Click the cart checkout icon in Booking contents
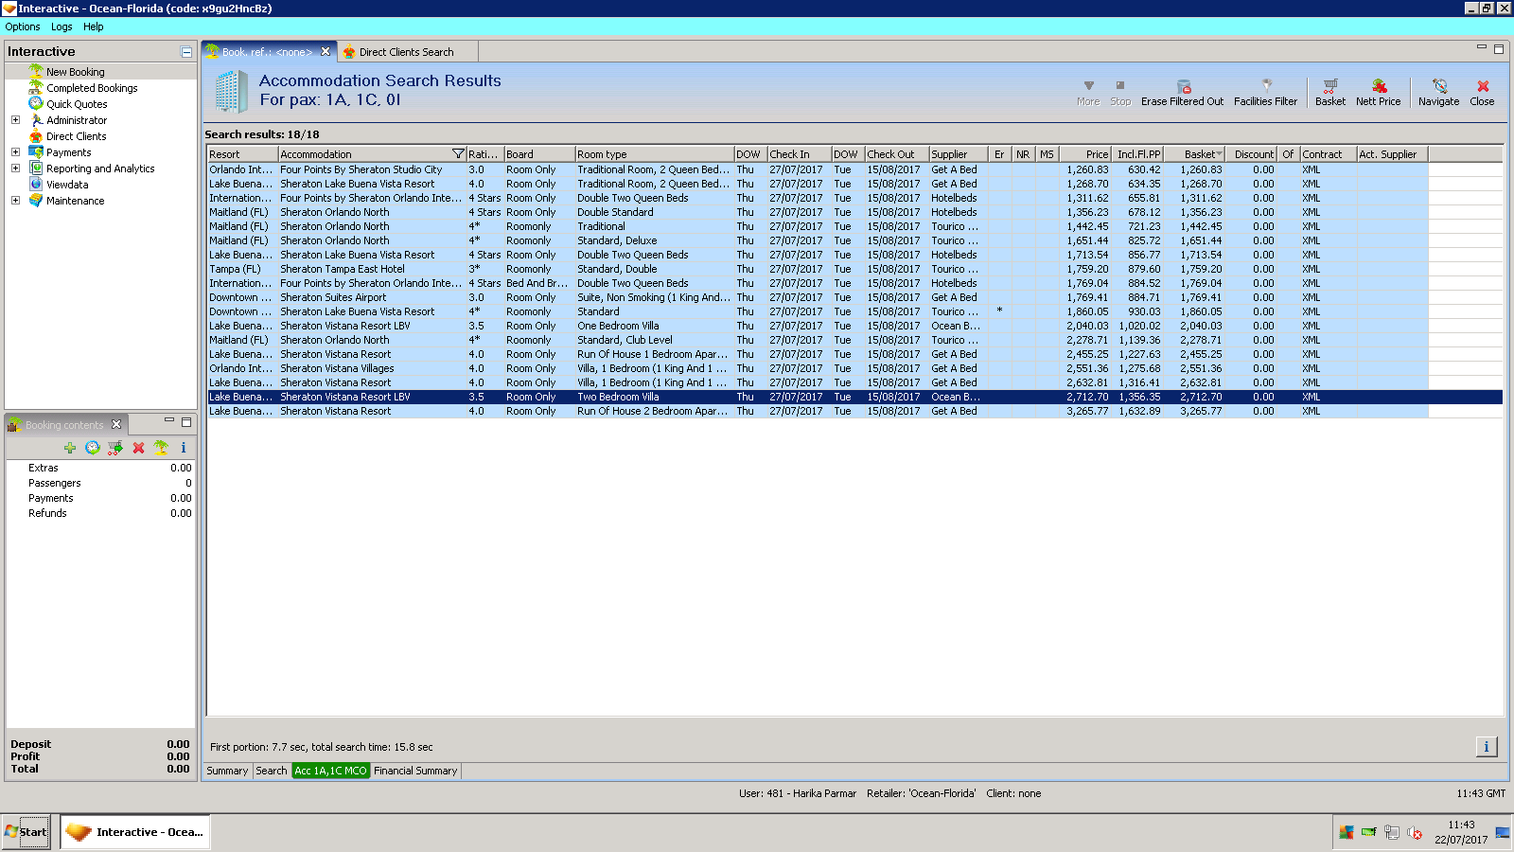 click(115, 448)
